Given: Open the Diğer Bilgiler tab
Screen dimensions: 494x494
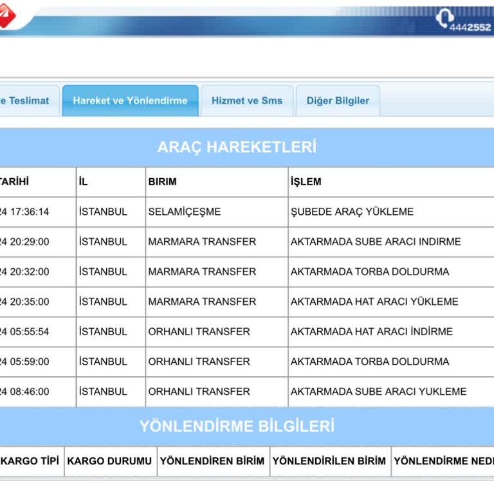Looking at the screenshot, I should (338, 100).
